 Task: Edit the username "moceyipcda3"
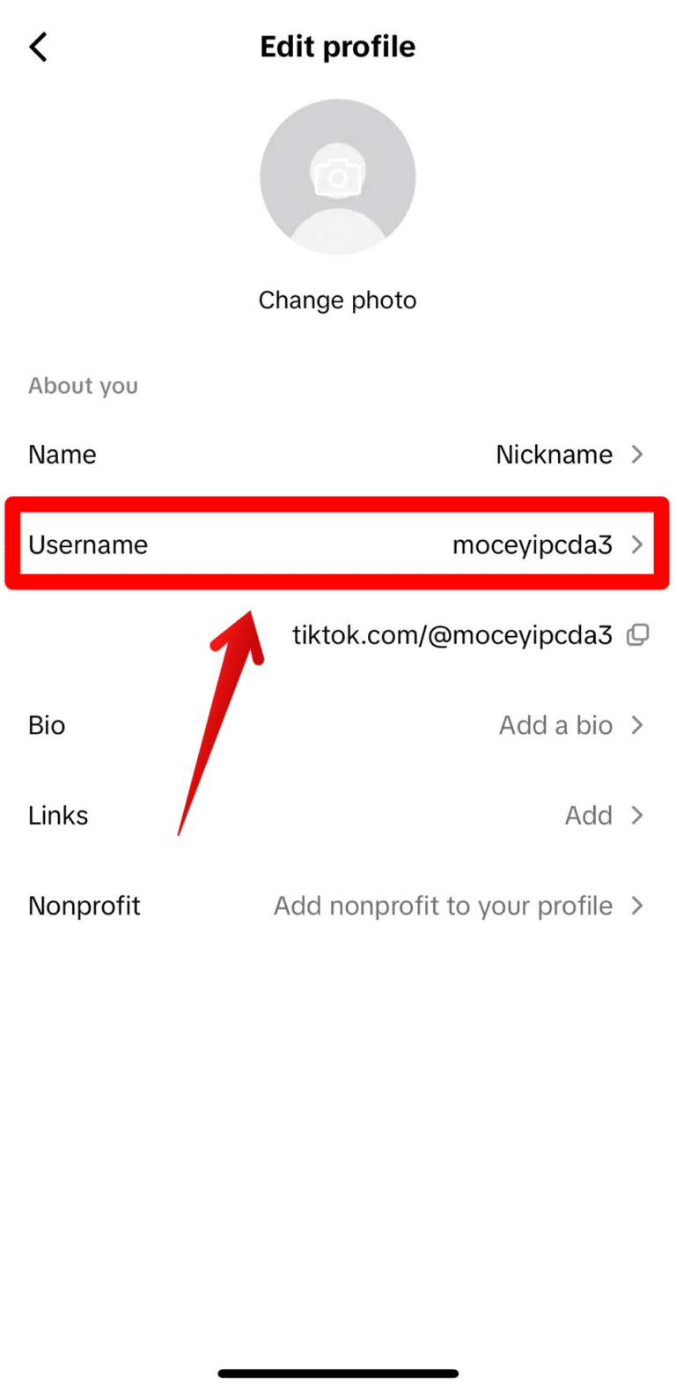(x=533, y=544)
